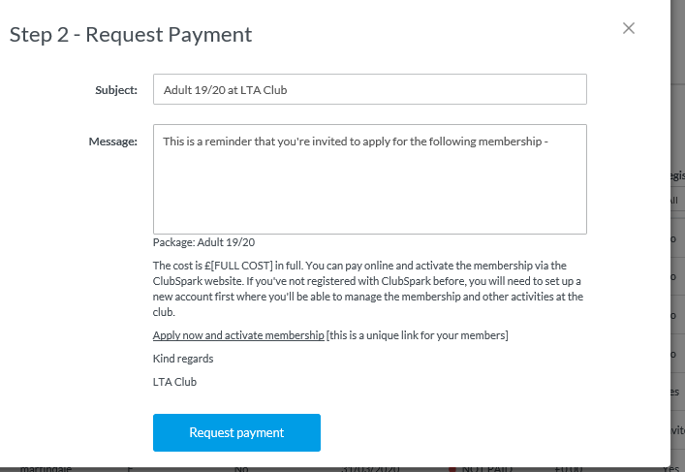This screenshot has height=472, width=685.
Task: Click the unique link note in brackets
Action: click(x=418, y=335)
